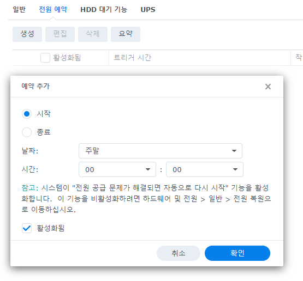Confirm with the 확인 button
Screen dimensions: 303x281
[x=237, y=253]
